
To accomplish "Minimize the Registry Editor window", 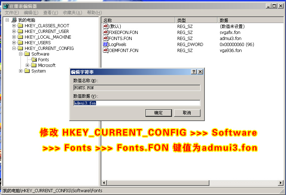I will (x=268, y=6).
